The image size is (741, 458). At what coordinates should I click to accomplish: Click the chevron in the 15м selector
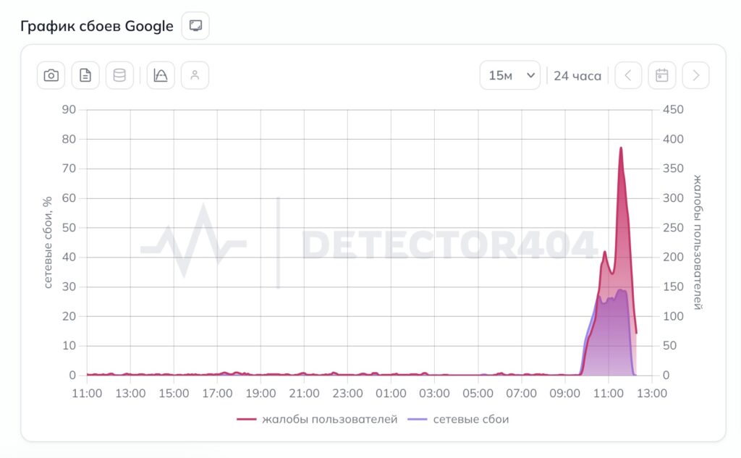530,75
